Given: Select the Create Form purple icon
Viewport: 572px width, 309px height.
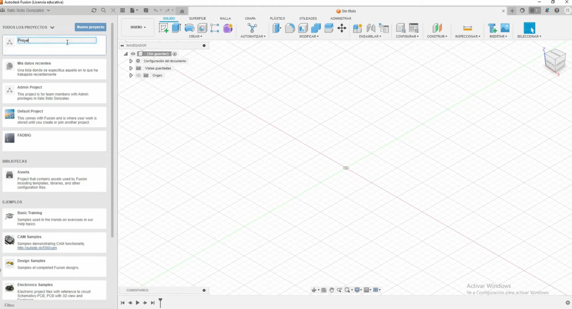Looking at the screenshot, I should [x=228, y=28].
